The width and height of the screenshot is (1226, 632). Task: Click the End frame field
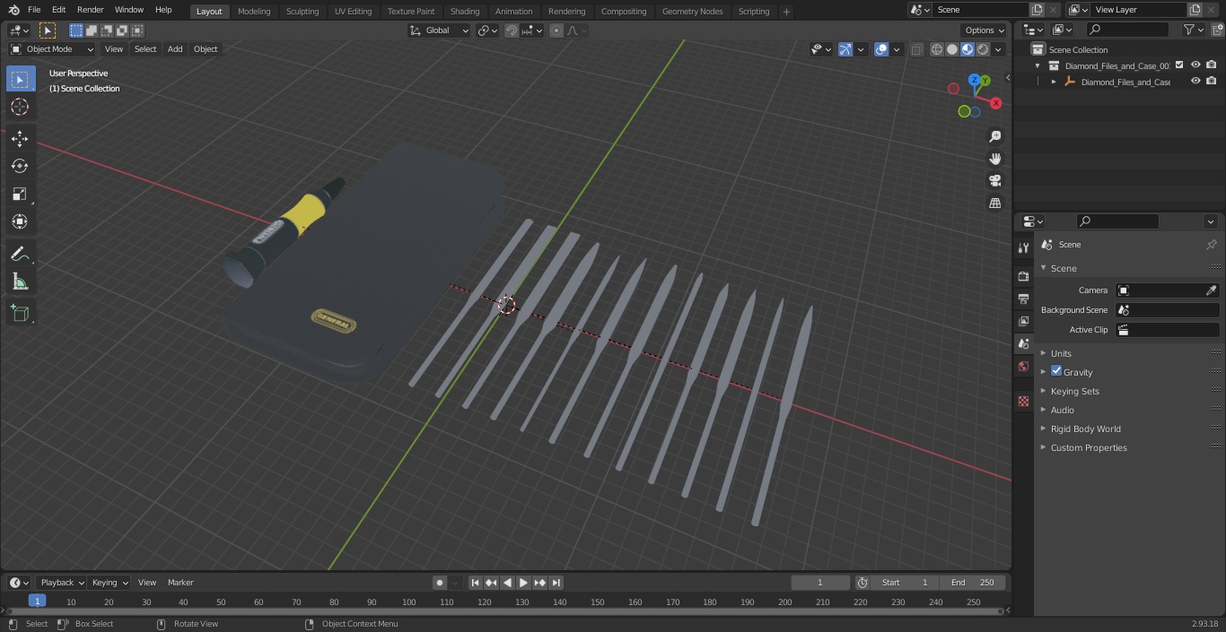coord(973,583)
